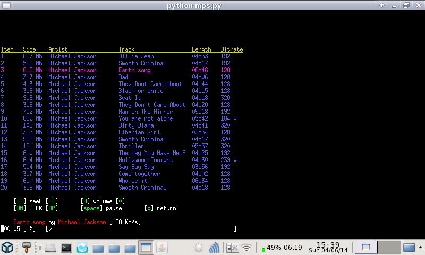The image size is (425, 255).
Task: Click the red 'Earth song' now-playing title
Action: [29, 222]
